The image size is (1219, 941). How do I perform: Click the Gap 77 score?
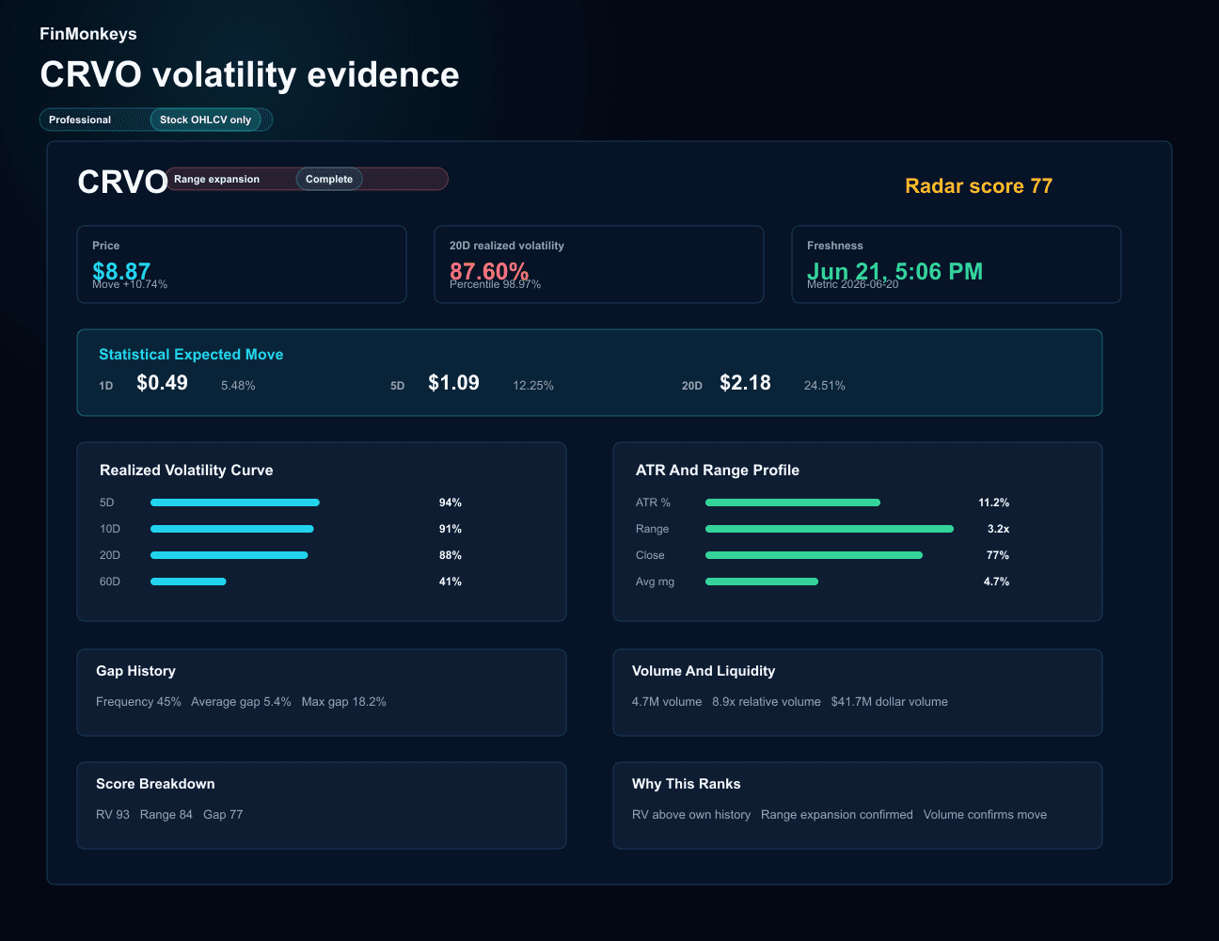pos(223,815)
